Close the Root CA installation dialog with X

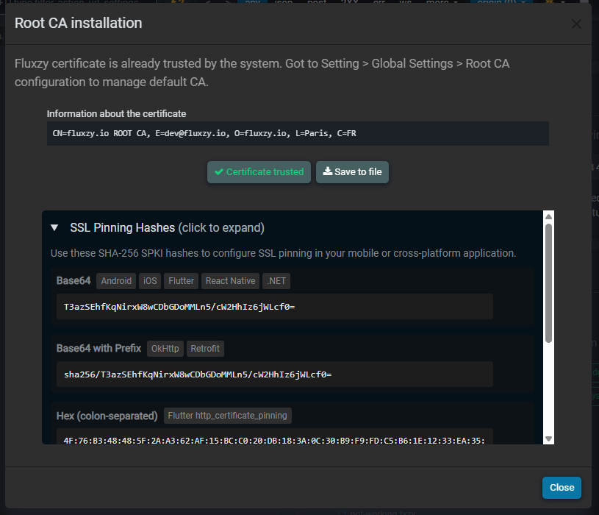point(576,24)
